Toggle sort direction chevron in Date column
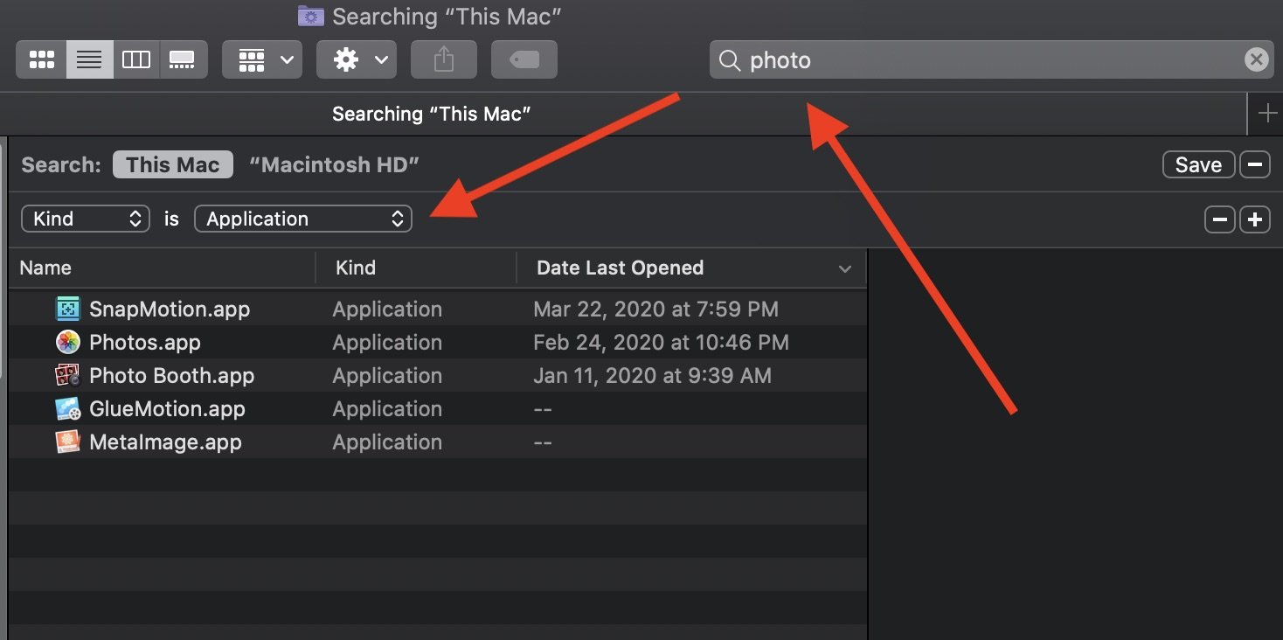Viewport: 1283px width, 640px height. [x=844, y=269]
